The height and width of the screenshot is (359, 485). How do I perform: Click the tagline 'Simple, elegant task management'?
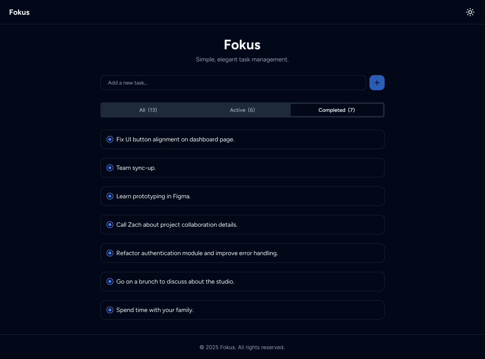(242, 59)
